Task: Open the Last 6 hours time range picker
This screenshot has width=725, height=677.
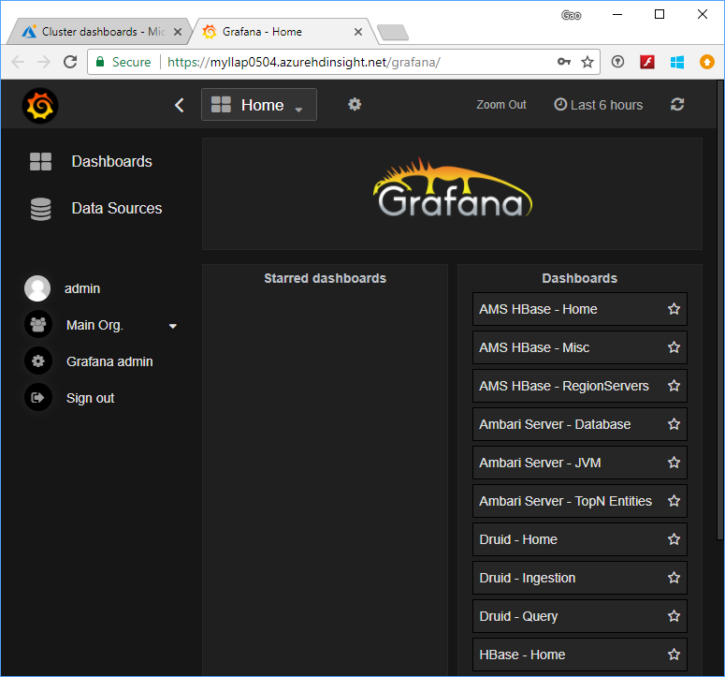Action: (599, 105)
